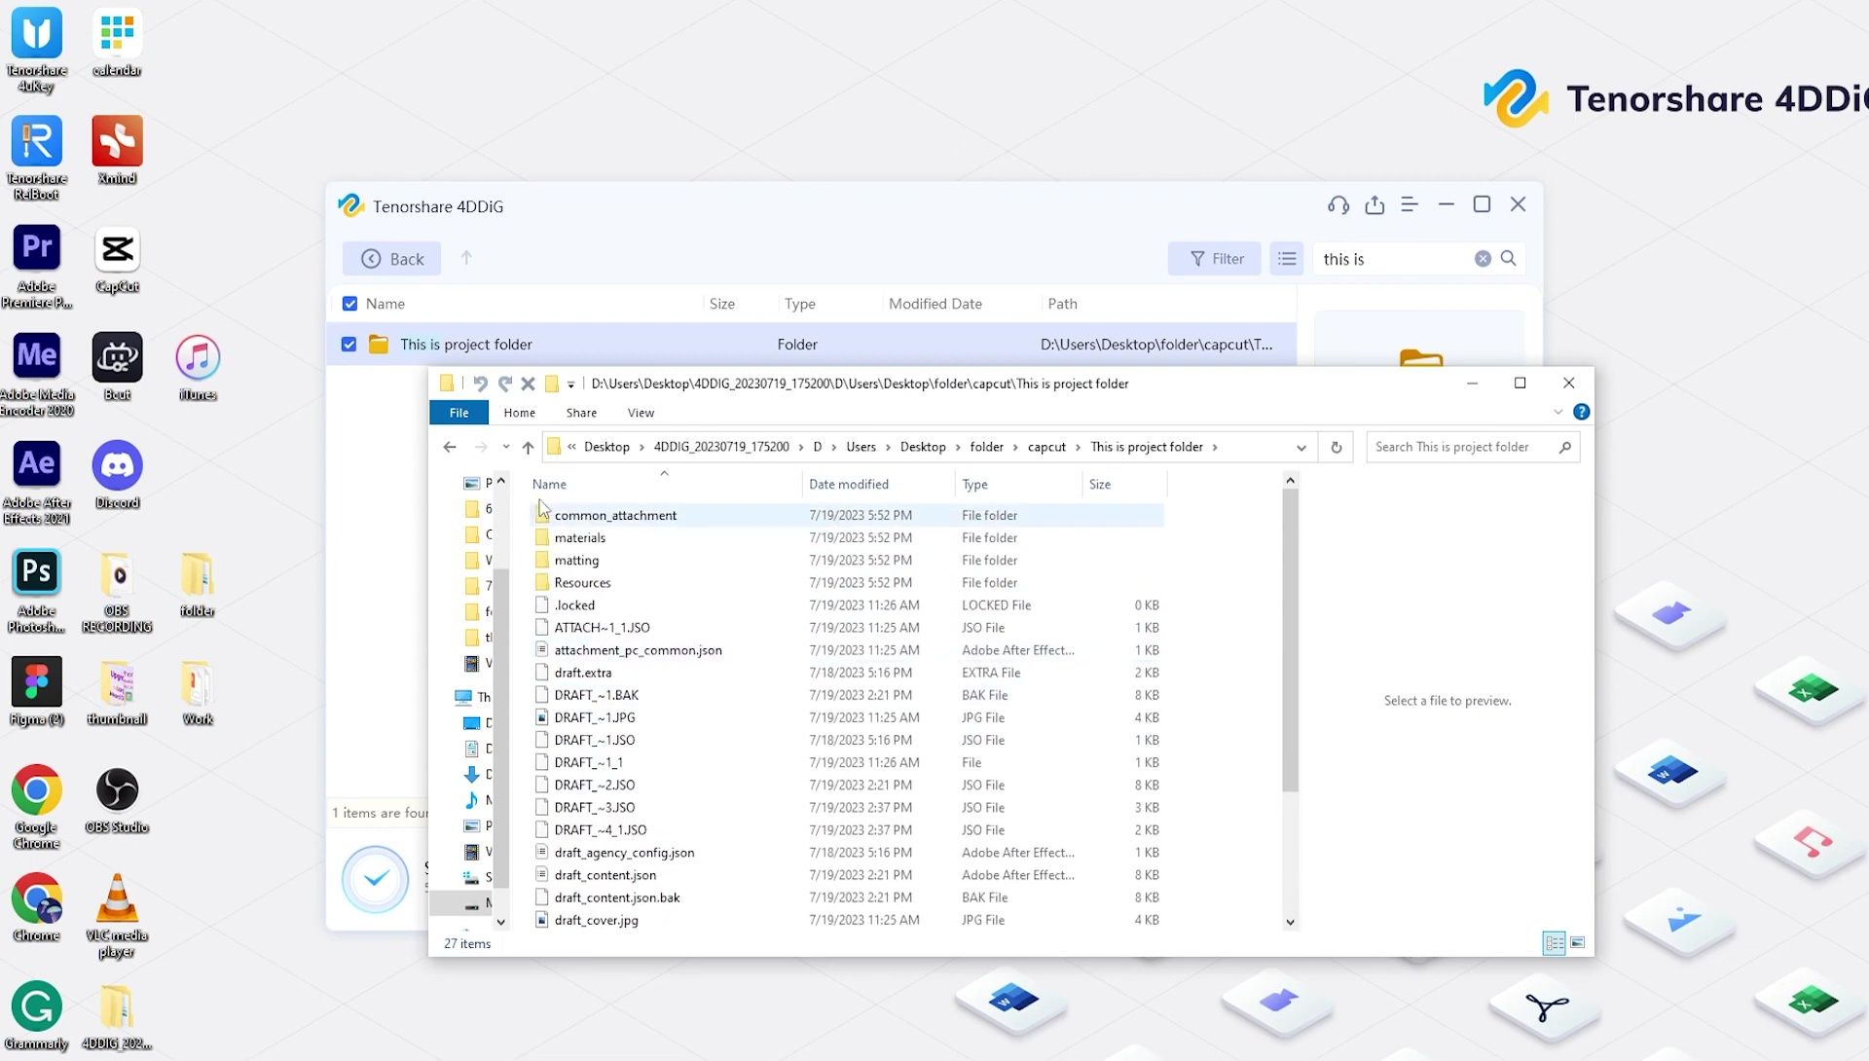Click the 4DDiG up-arrow navigation icon
The height and width of the screenshot is (1061, 1869).
[466, 258]
